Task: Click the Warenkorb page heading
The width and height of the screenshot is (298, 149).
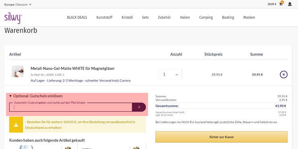Action: [x=21, y=31]
